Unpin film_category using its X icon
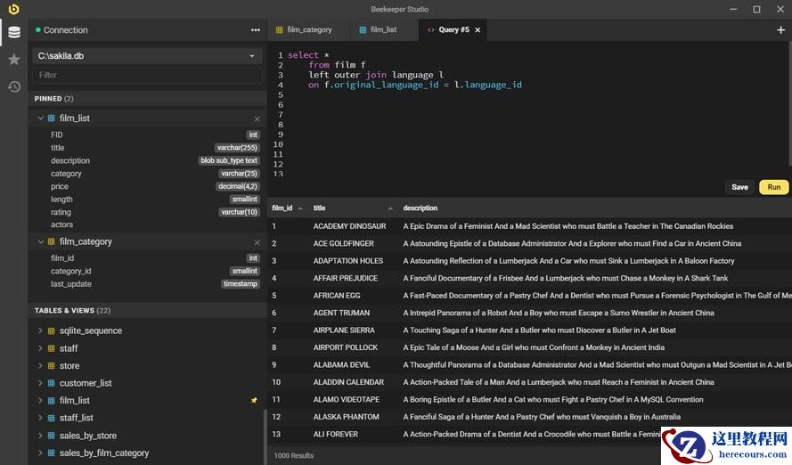 pyautogui.click(x=257, y=242)
